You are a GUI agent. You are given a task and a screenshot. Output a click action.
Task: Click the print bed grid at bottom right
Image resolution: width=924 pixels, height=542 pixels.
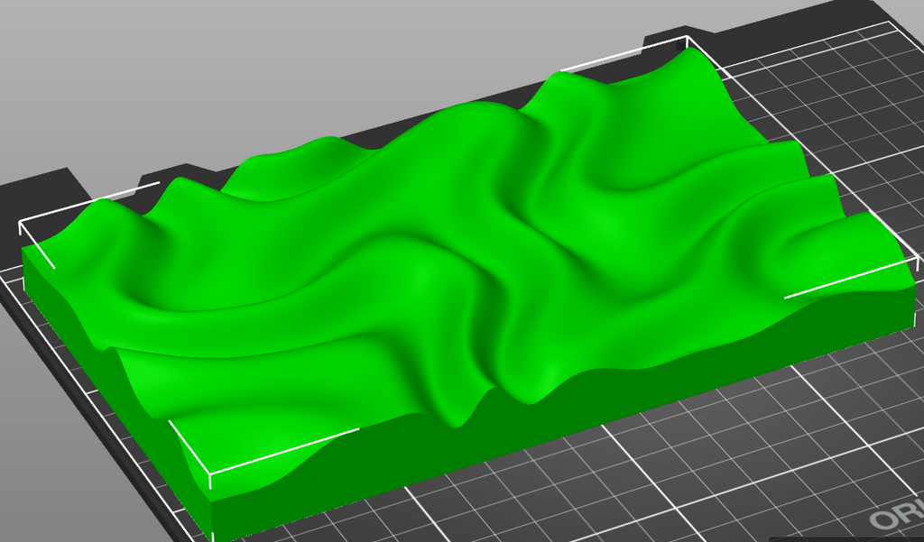point(767,451)
